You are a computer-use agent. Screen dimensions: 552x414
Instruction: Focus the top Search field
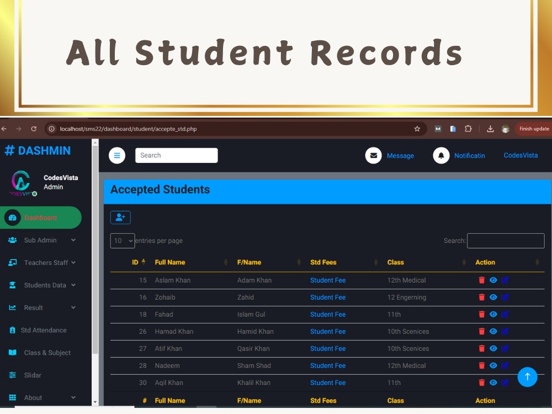(177, 155)
